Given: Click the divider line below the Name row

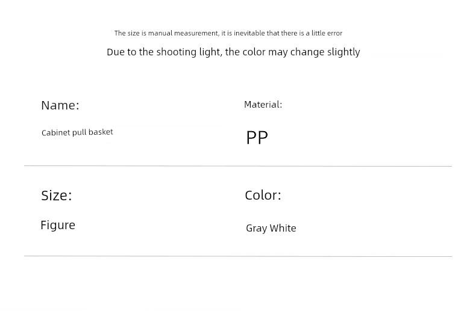Looking at the screenshot, I should click(x=238, y=166).
